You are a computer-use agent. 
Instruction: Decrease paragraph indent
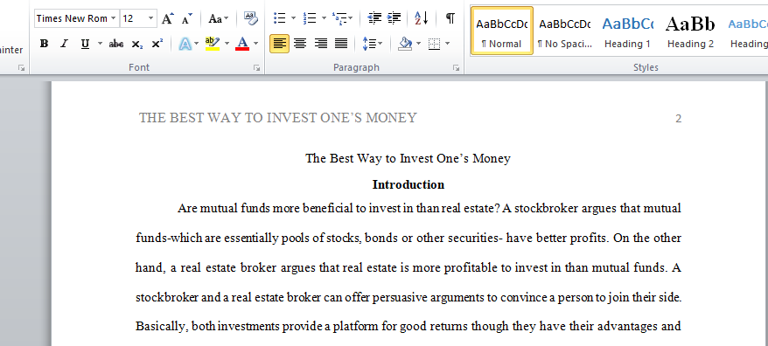[x=374, y=18]
